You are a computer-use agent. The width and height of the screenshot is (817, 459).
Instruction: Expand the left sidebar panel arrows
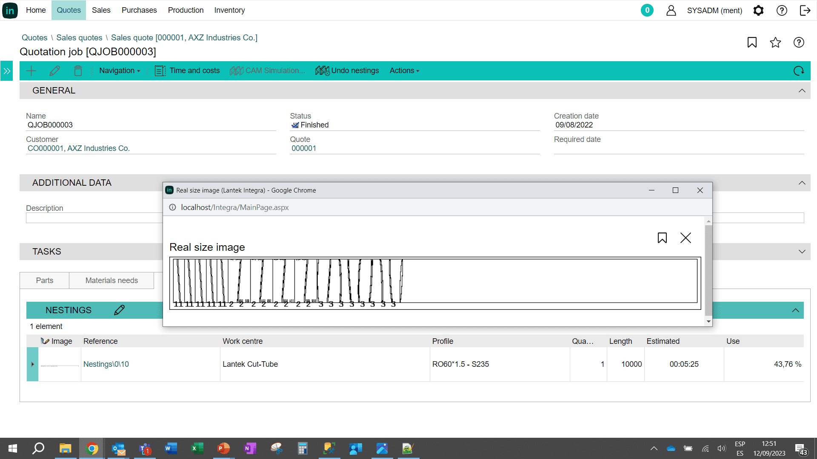point(7,71)
